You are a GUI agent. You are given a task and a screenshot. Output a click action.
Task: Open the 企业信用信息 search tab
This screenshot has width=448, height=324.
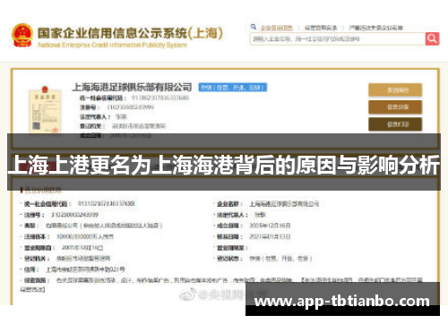click(276, 28)
